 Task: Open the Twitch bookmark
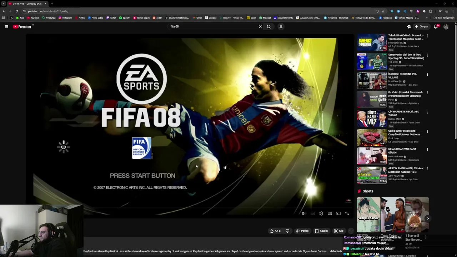tap(111, 17)
